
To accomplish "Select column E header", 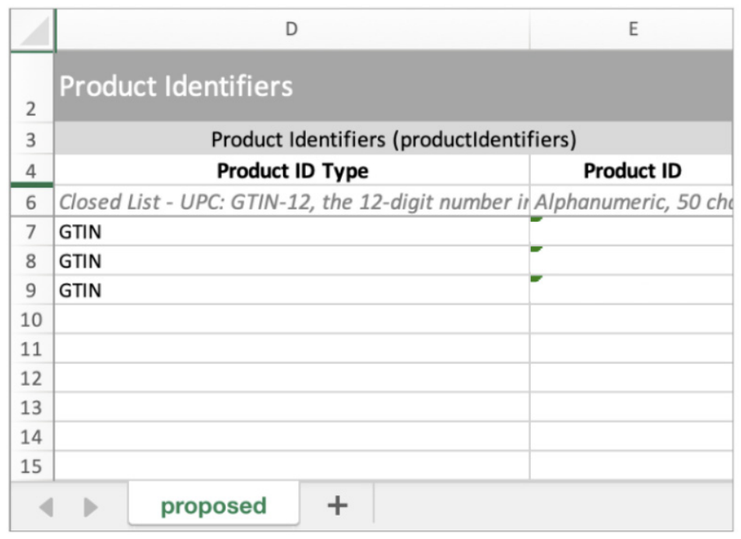I will pos(632,29).
